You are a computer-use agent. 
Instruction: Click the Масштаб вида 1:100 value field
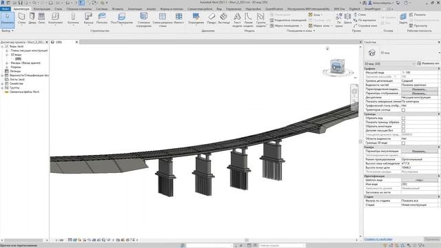(x=419, y=72)
